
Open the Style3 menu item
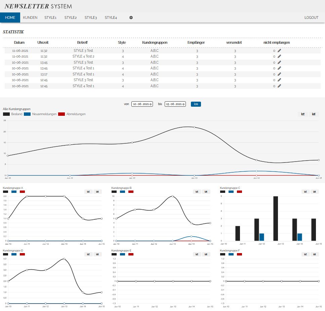pos(90,18)
